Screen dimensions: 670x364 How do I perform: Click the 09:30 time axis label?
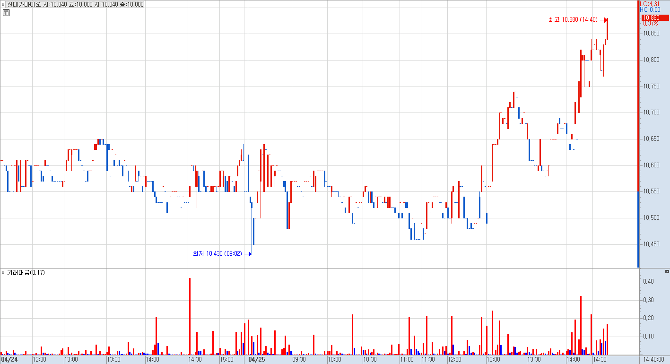click(x=299, y=360)
